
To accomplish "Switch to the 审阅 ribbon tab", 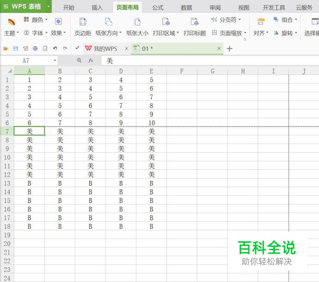I will pyautogui.click(x=215, y=7).
